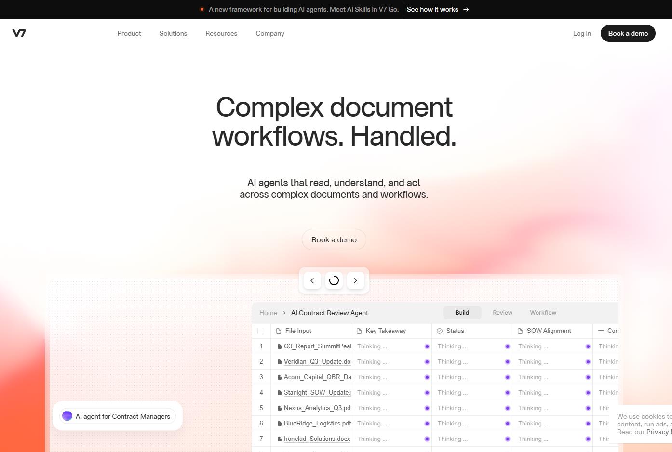Click the black Book a demo button
The width and height of the screenshot is (672, 452).
(628, 33)
